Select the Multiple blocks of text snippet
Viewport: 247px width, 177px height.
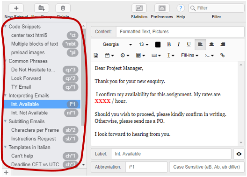[42, 44]
